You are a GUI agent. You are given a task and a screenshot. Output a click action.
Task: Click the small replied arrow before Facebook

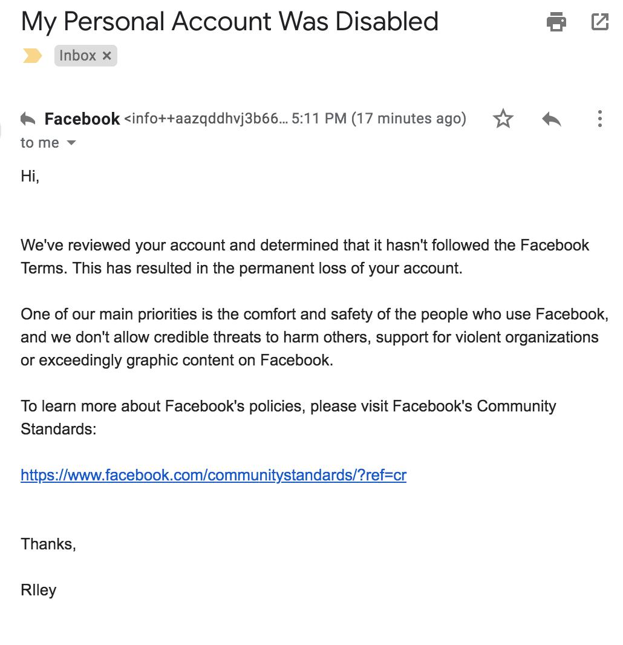[x=28, y=119]
